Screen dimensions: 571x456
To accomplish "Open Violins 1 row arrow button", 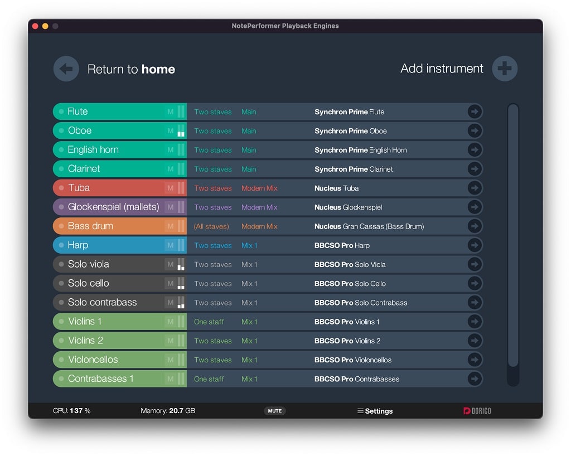I will point(475,321).
